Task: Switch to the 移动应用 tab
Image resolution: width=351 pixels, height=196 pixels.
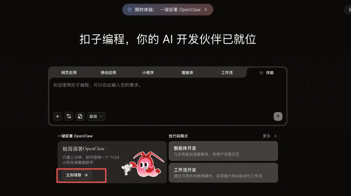Action: click(108, 73)
